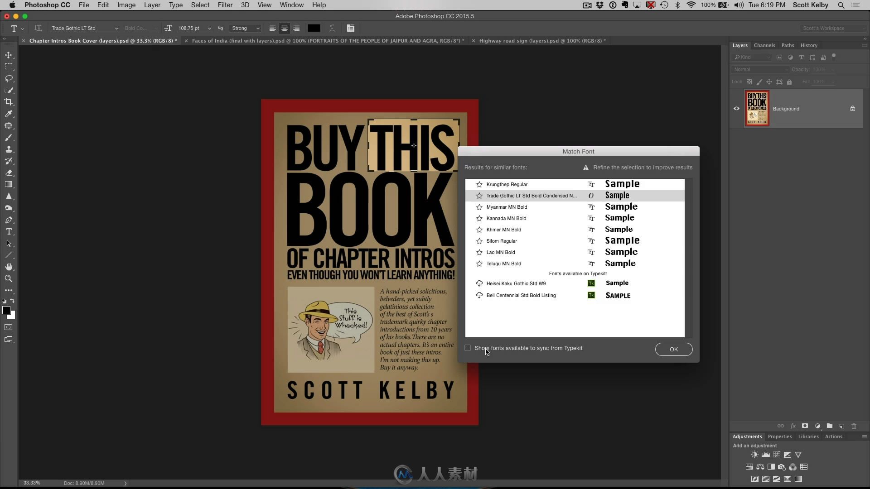
Task: Select the Clone Stamp tool
Action: coord(9,149)
